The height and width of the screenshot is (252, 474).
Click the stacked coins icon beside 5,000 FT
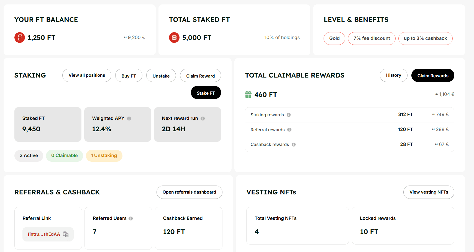click(x=174, y=37)
